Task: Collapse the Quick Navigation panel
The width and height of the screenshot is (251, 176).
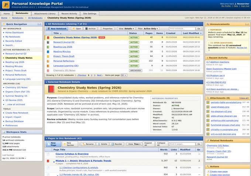Action: click(x=39, y=24)
